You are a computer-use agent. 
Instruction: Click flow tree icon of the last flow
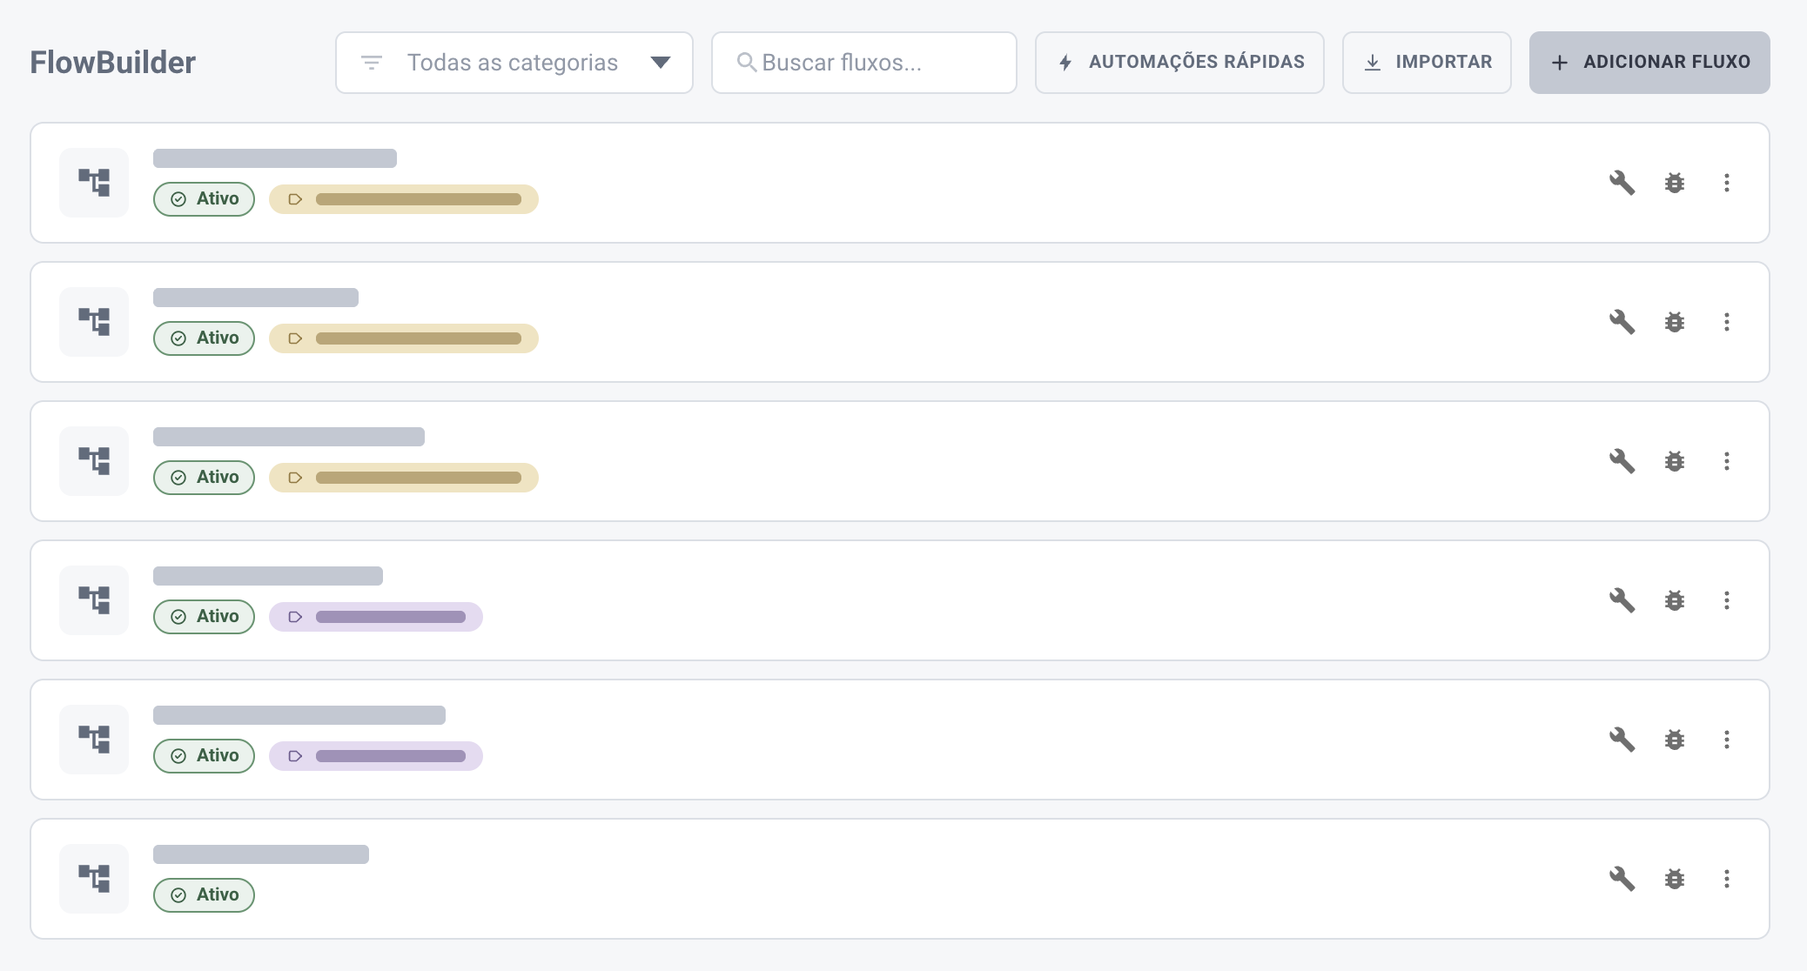94,879
